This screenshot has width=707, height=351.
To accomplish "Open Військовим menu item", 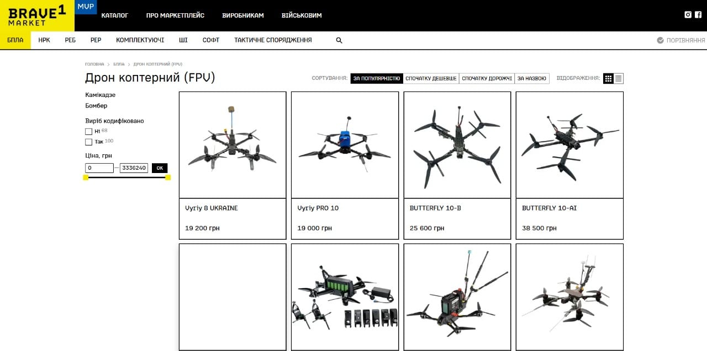I will click(x=302, y=15).
